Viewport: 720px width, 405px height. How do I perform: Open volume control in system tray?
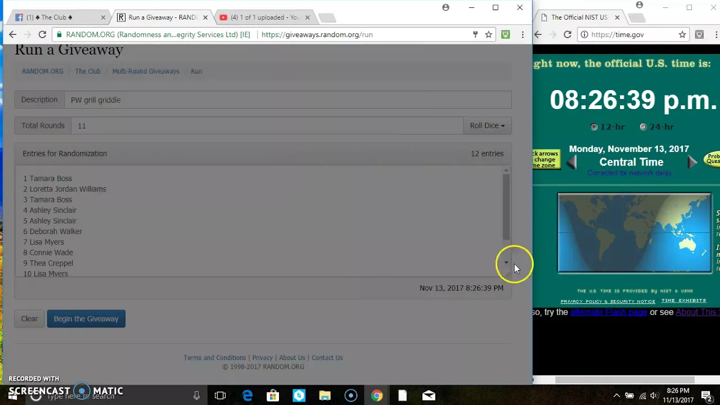655,395
